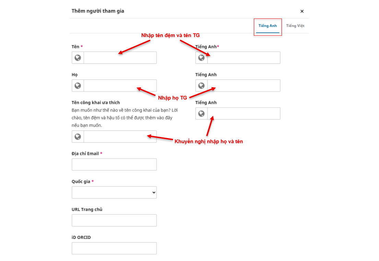The width and height of the screenshot is (379, 261).
Task: Open the Quốc gia dropdown
Action: click(x=114, y=193)
